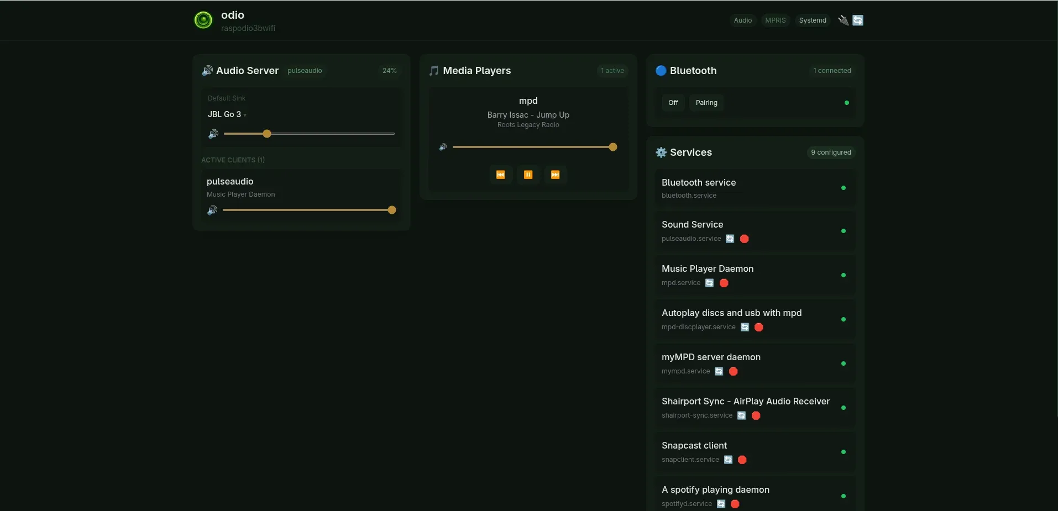Screen dimensions: 1058x511
Task: Adjust the JBL Go 3 sink volume slider
Action: pyautogui.click(x=309, y=134)
